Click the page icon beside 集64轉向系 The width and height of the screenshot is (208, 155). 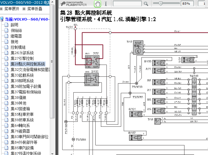coord(6,125)
